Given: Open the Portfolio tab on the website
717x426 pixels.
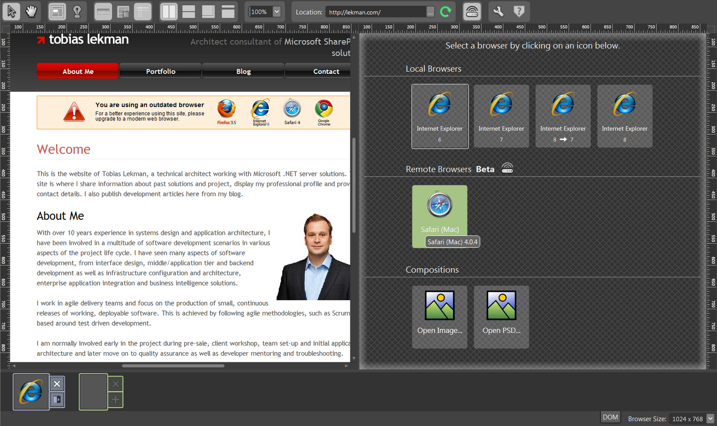Looking at the screenshot, I should point(160,71).
